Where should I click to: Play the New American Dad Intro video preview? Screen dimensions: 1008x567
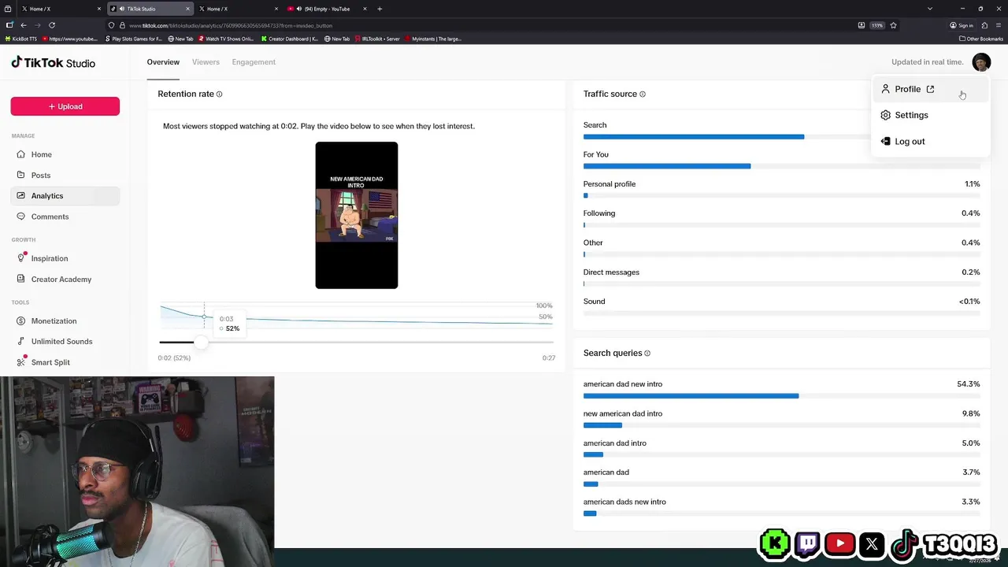coord(357,215)
